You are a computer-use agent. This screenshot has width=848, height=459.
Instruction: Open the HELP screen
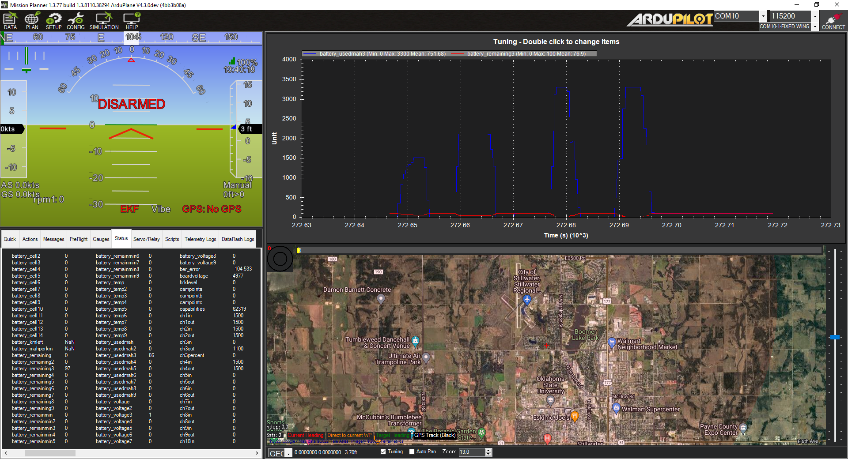click(x=132, y=21)
